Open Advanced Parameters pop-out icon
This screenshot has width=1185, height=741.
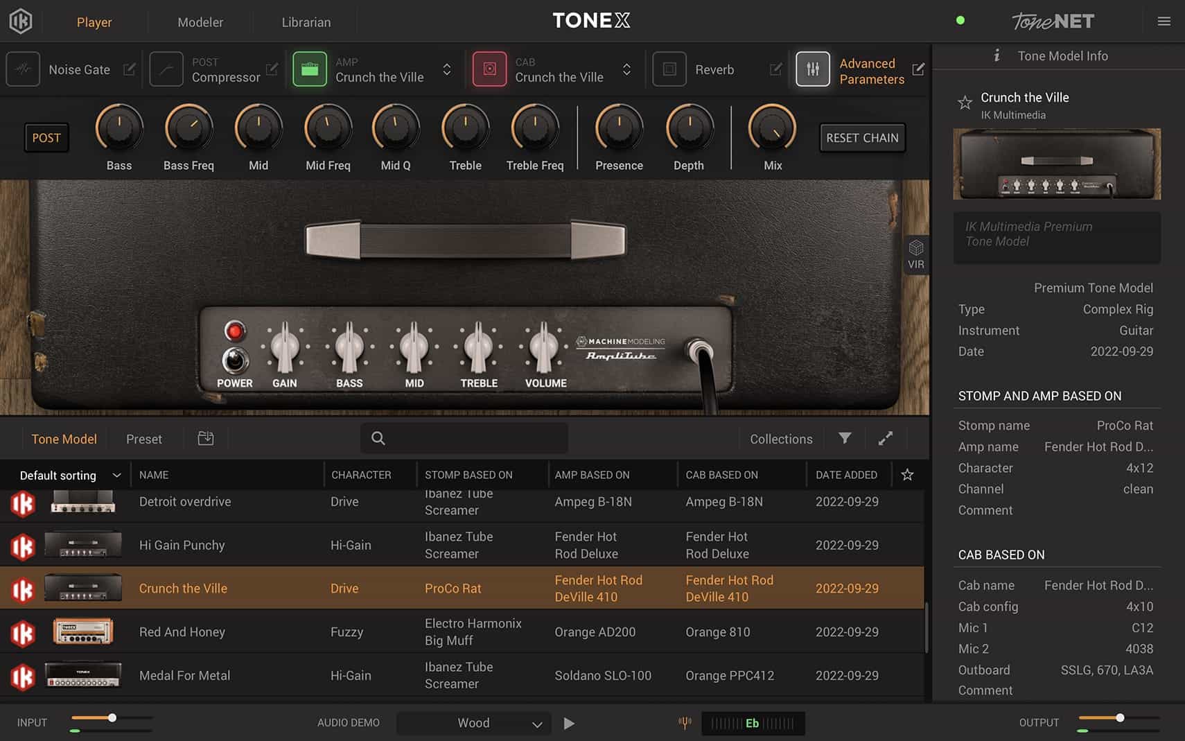pos(918,69)
